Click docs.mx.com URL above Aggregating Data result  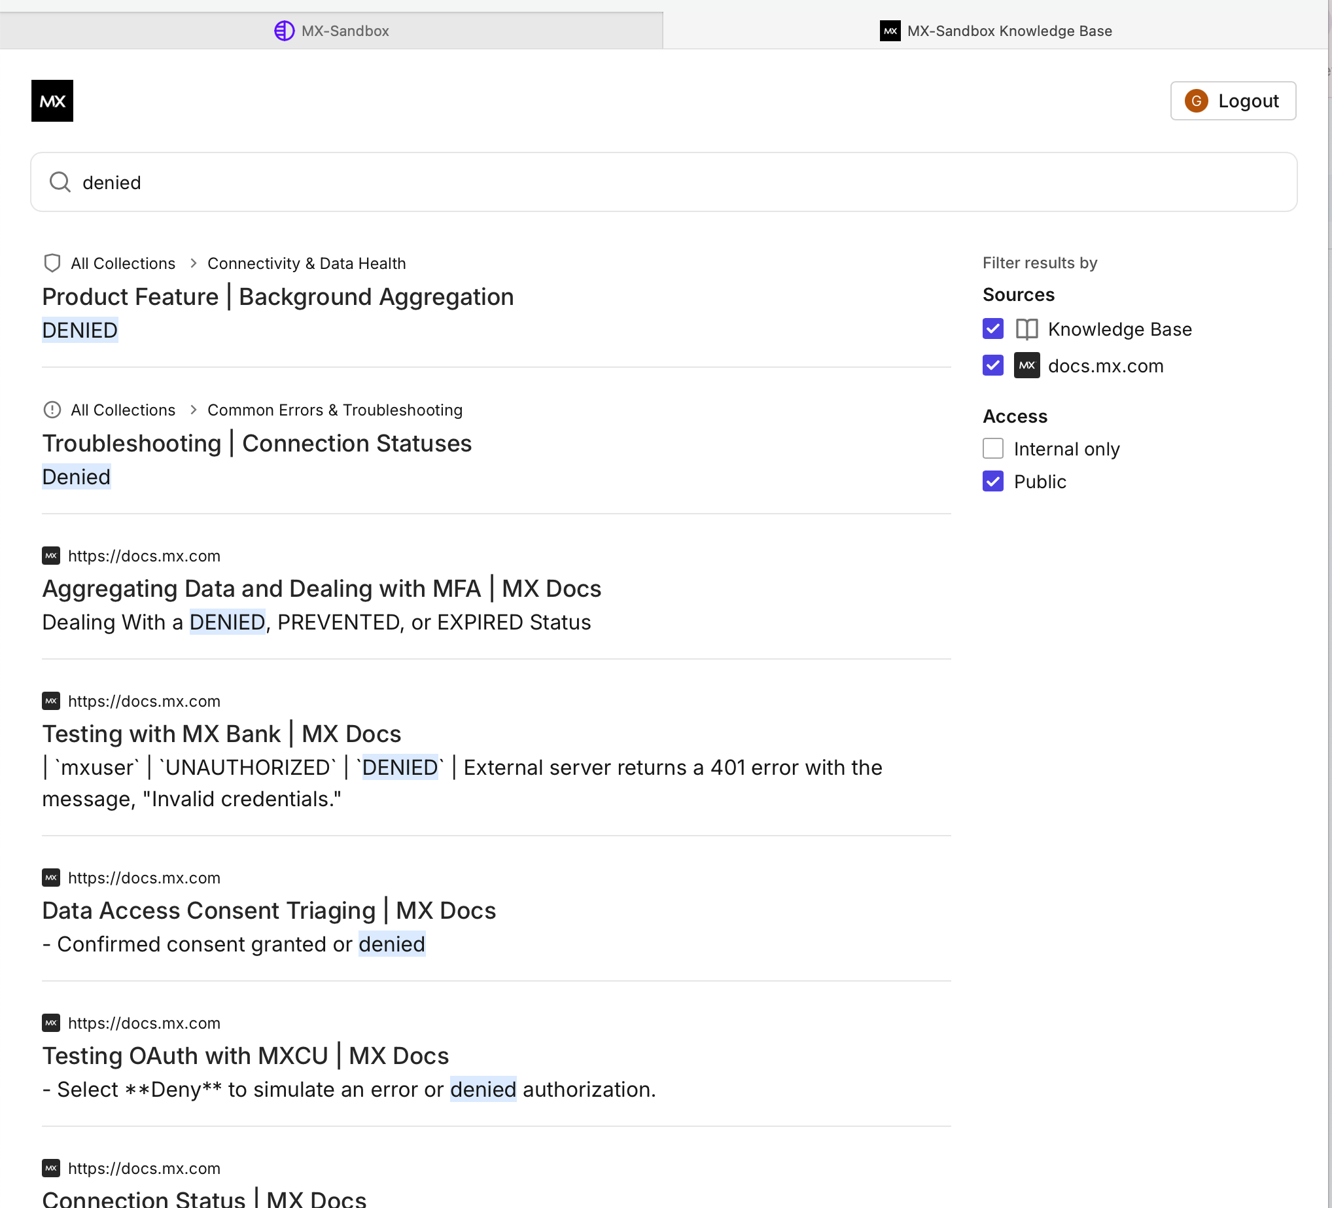coord(144,556)
